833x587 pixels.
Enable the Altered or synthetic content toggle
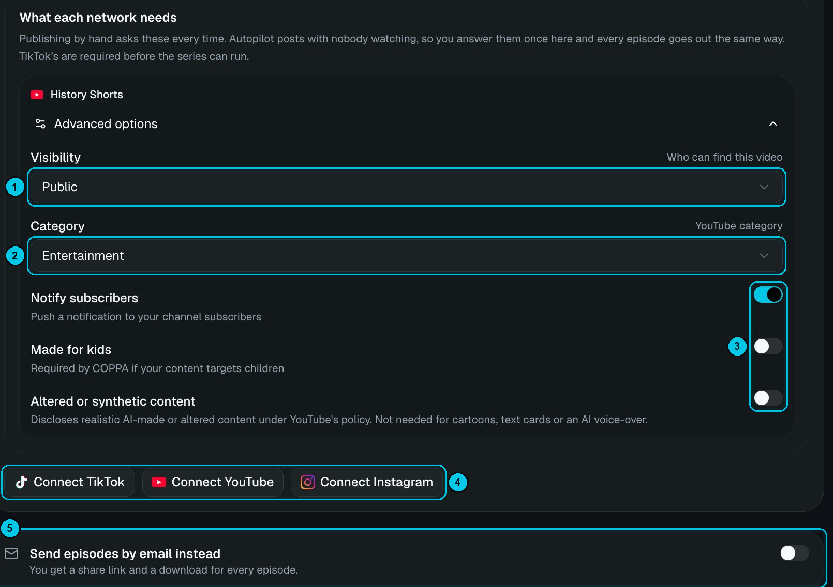click(768, 398)
